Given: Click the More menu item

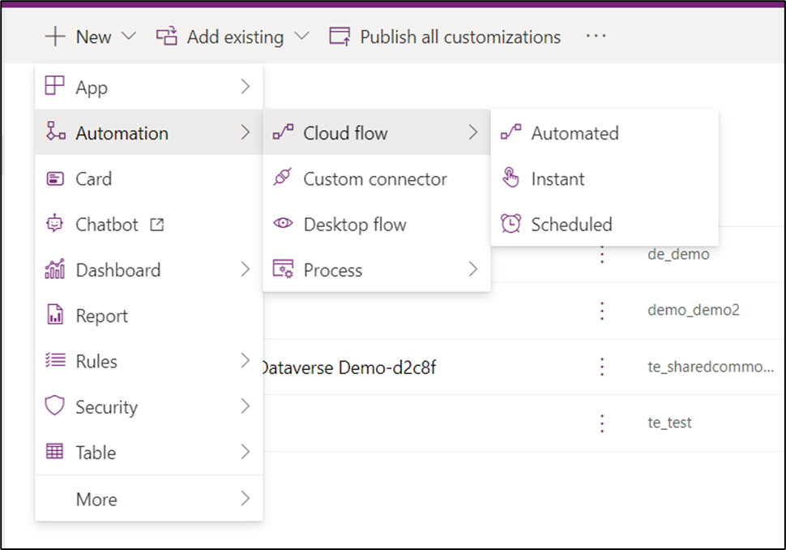Looking at the screenshot, I should coord(96,498).
